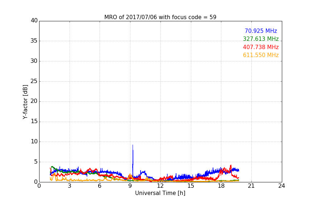
Task: Click the y-axis tick label '15'
Action: click(34, 121)
